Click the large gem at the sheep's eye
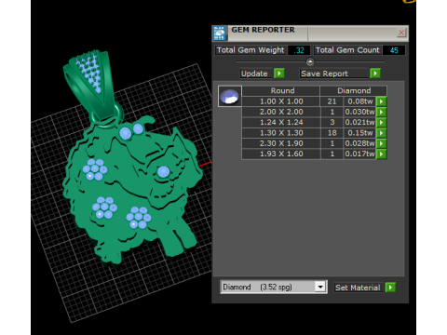The image size is (447, 335). click(163, 172)
